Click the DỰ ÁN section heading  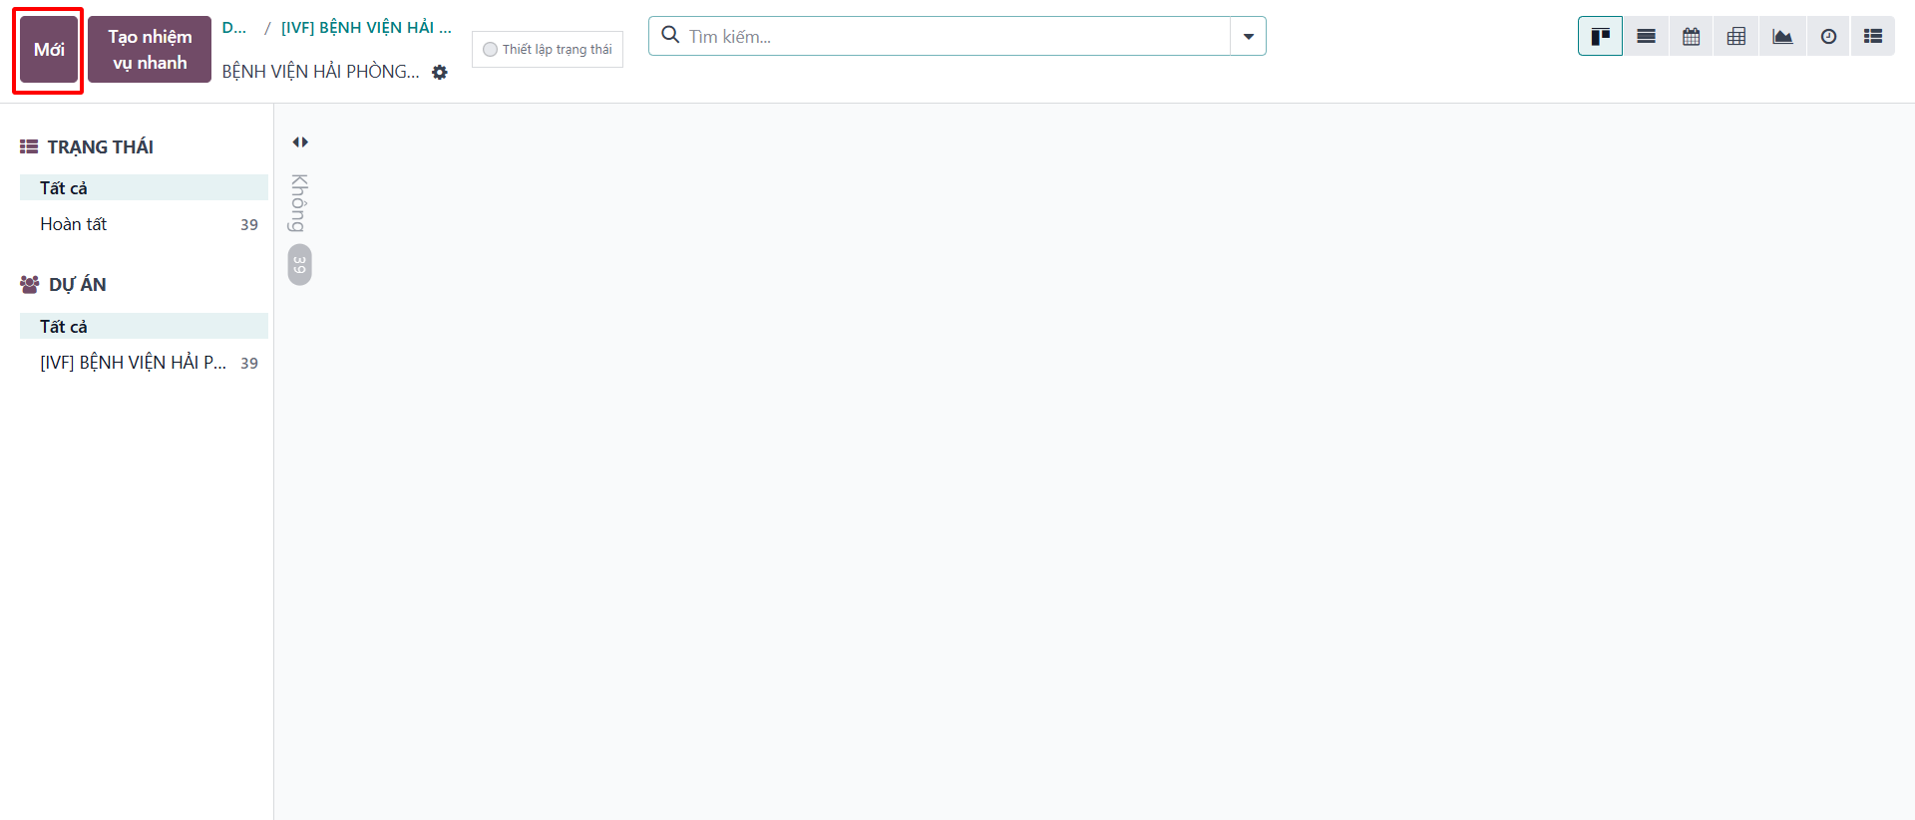tap(78, 285)
